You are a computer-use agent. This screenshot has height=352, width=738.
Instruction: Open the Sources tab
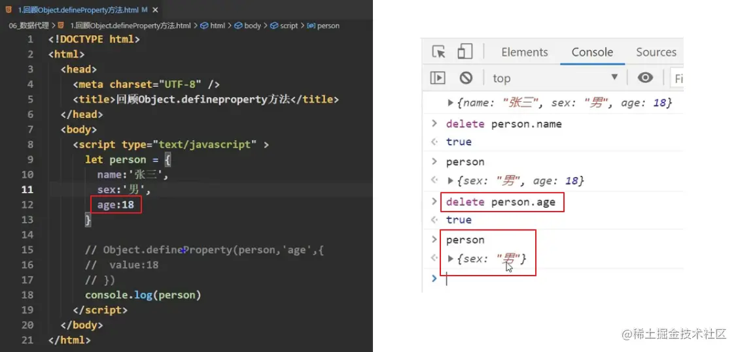656,52
